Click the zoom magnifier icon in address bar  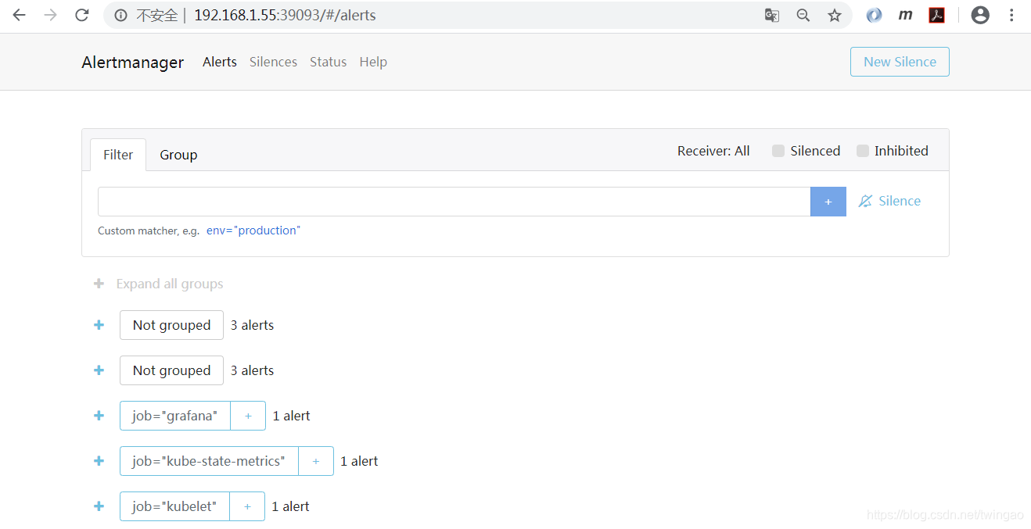pyautogui.click(x=803, y=15)
